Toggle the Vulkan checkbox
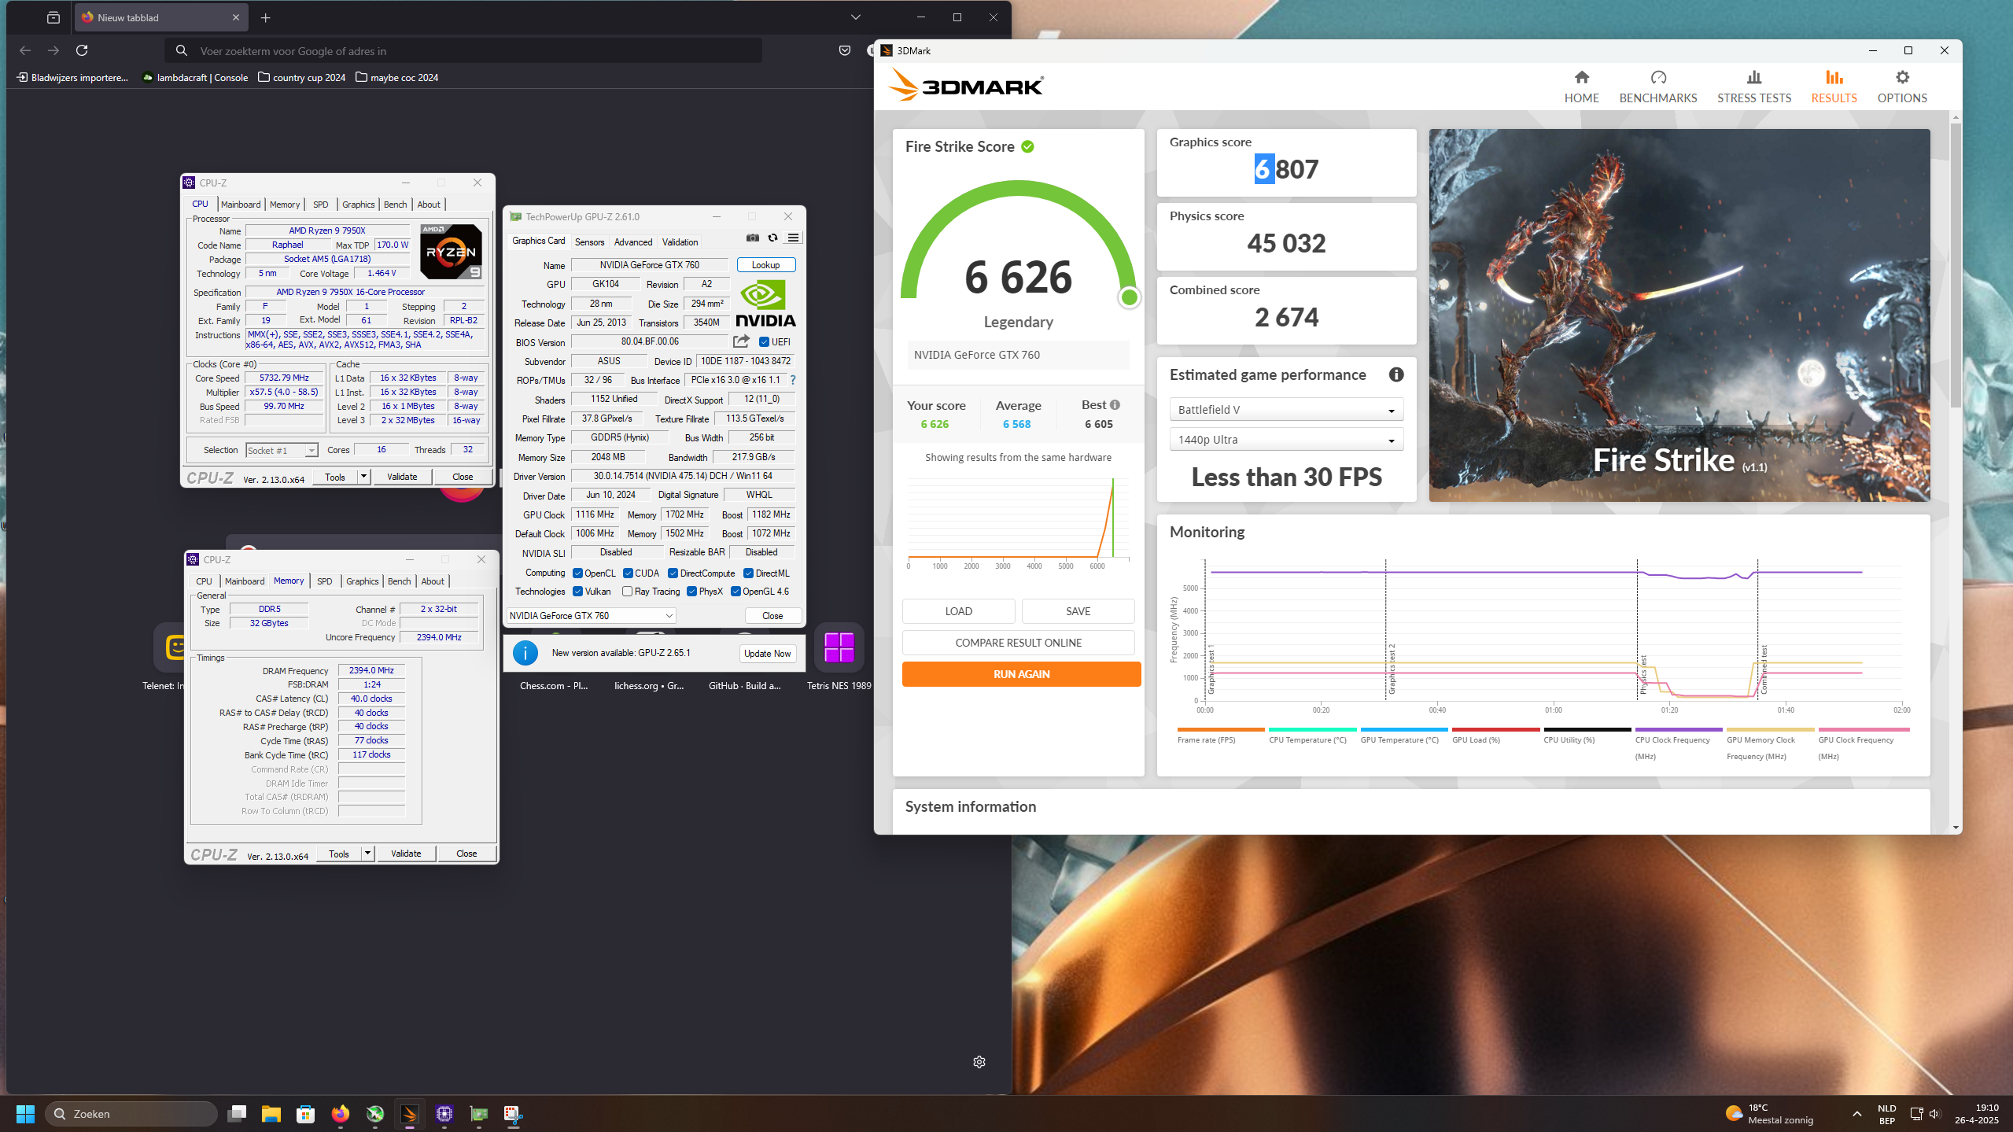The height and width of the screenshot is (1132, 2013). coord(577,592)
